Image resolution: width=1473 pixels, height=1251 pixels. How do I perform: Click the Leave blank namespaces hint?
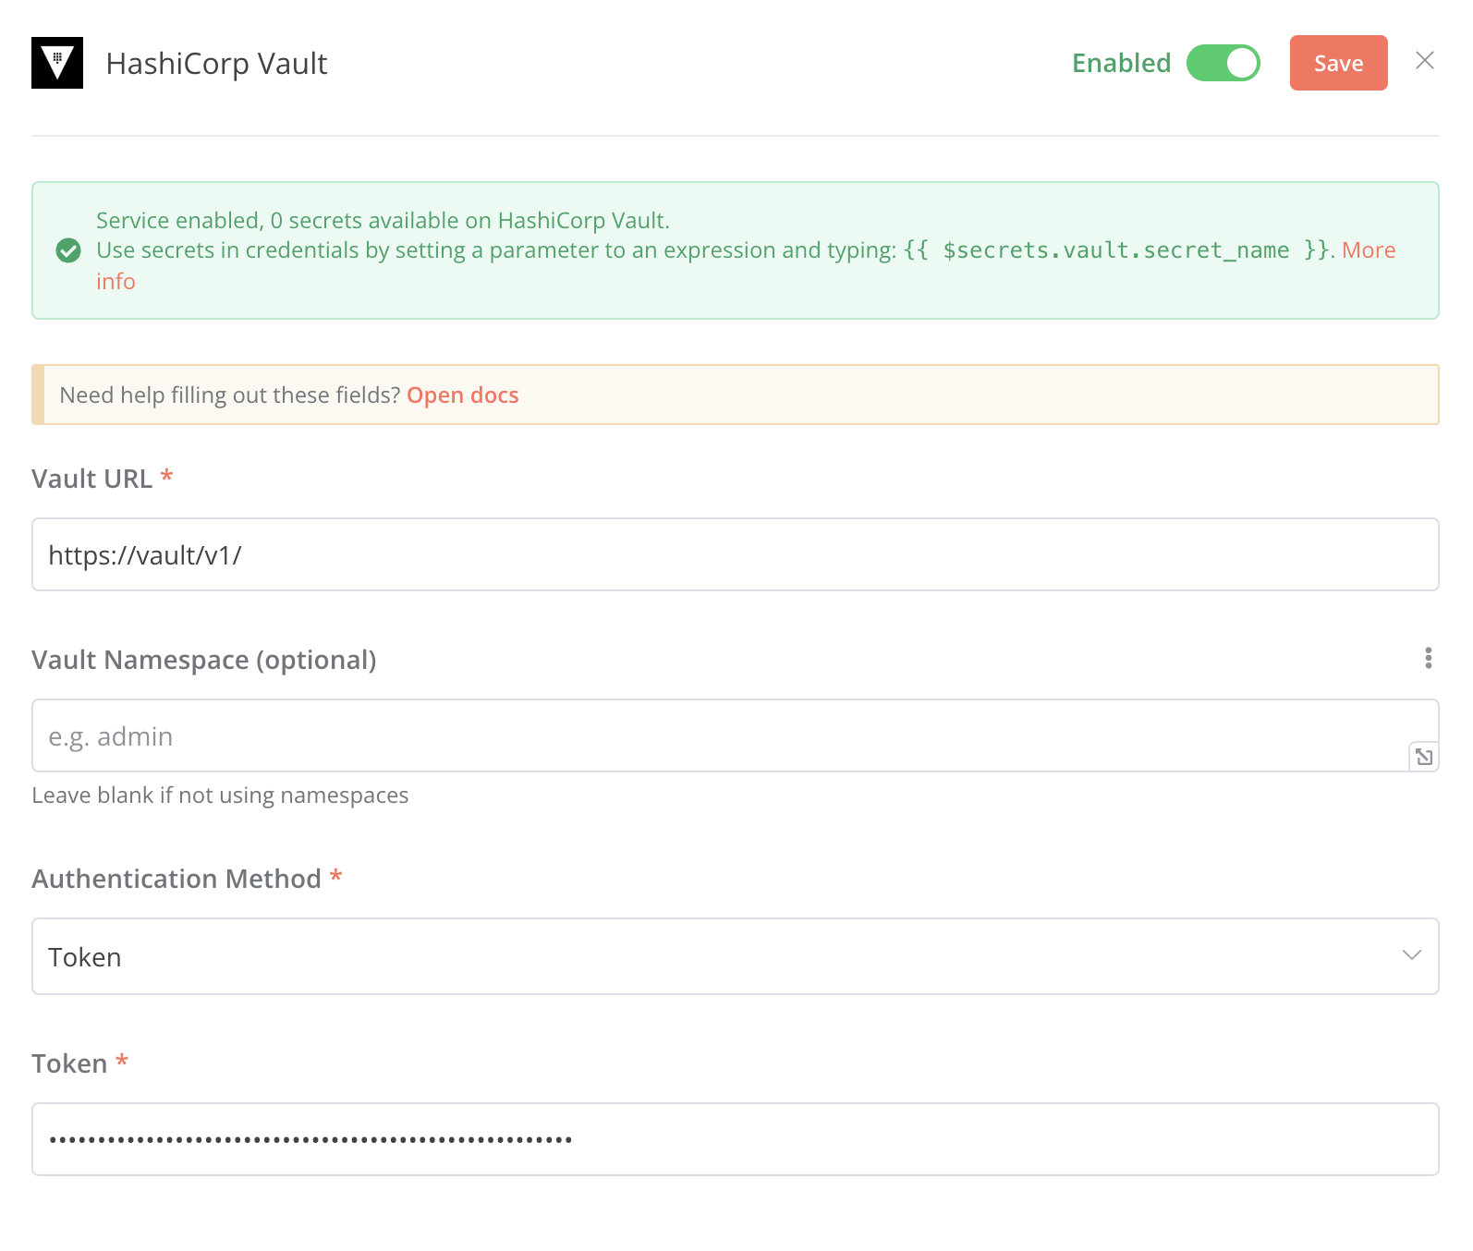[220, 796]
